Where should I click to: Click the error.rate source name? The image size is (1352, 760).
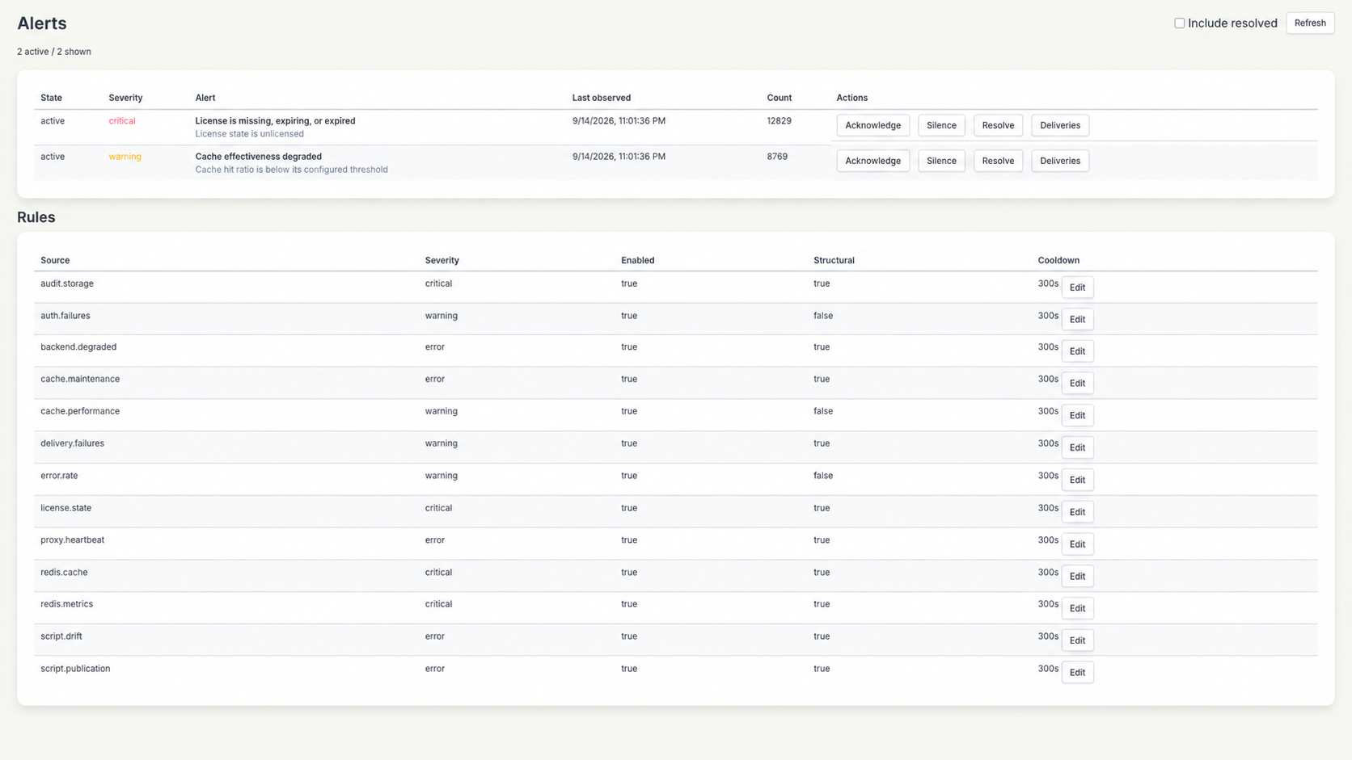[x=59, y=476]
